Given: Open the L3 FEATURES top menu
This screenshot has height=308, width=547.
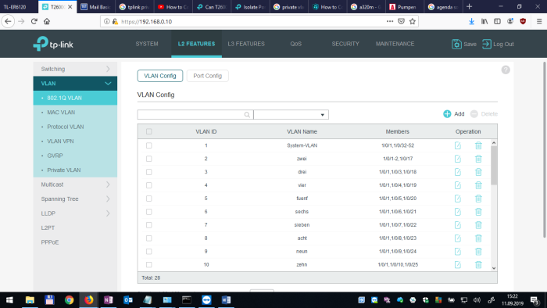Looking at the screenshot, I should point(246,44).
